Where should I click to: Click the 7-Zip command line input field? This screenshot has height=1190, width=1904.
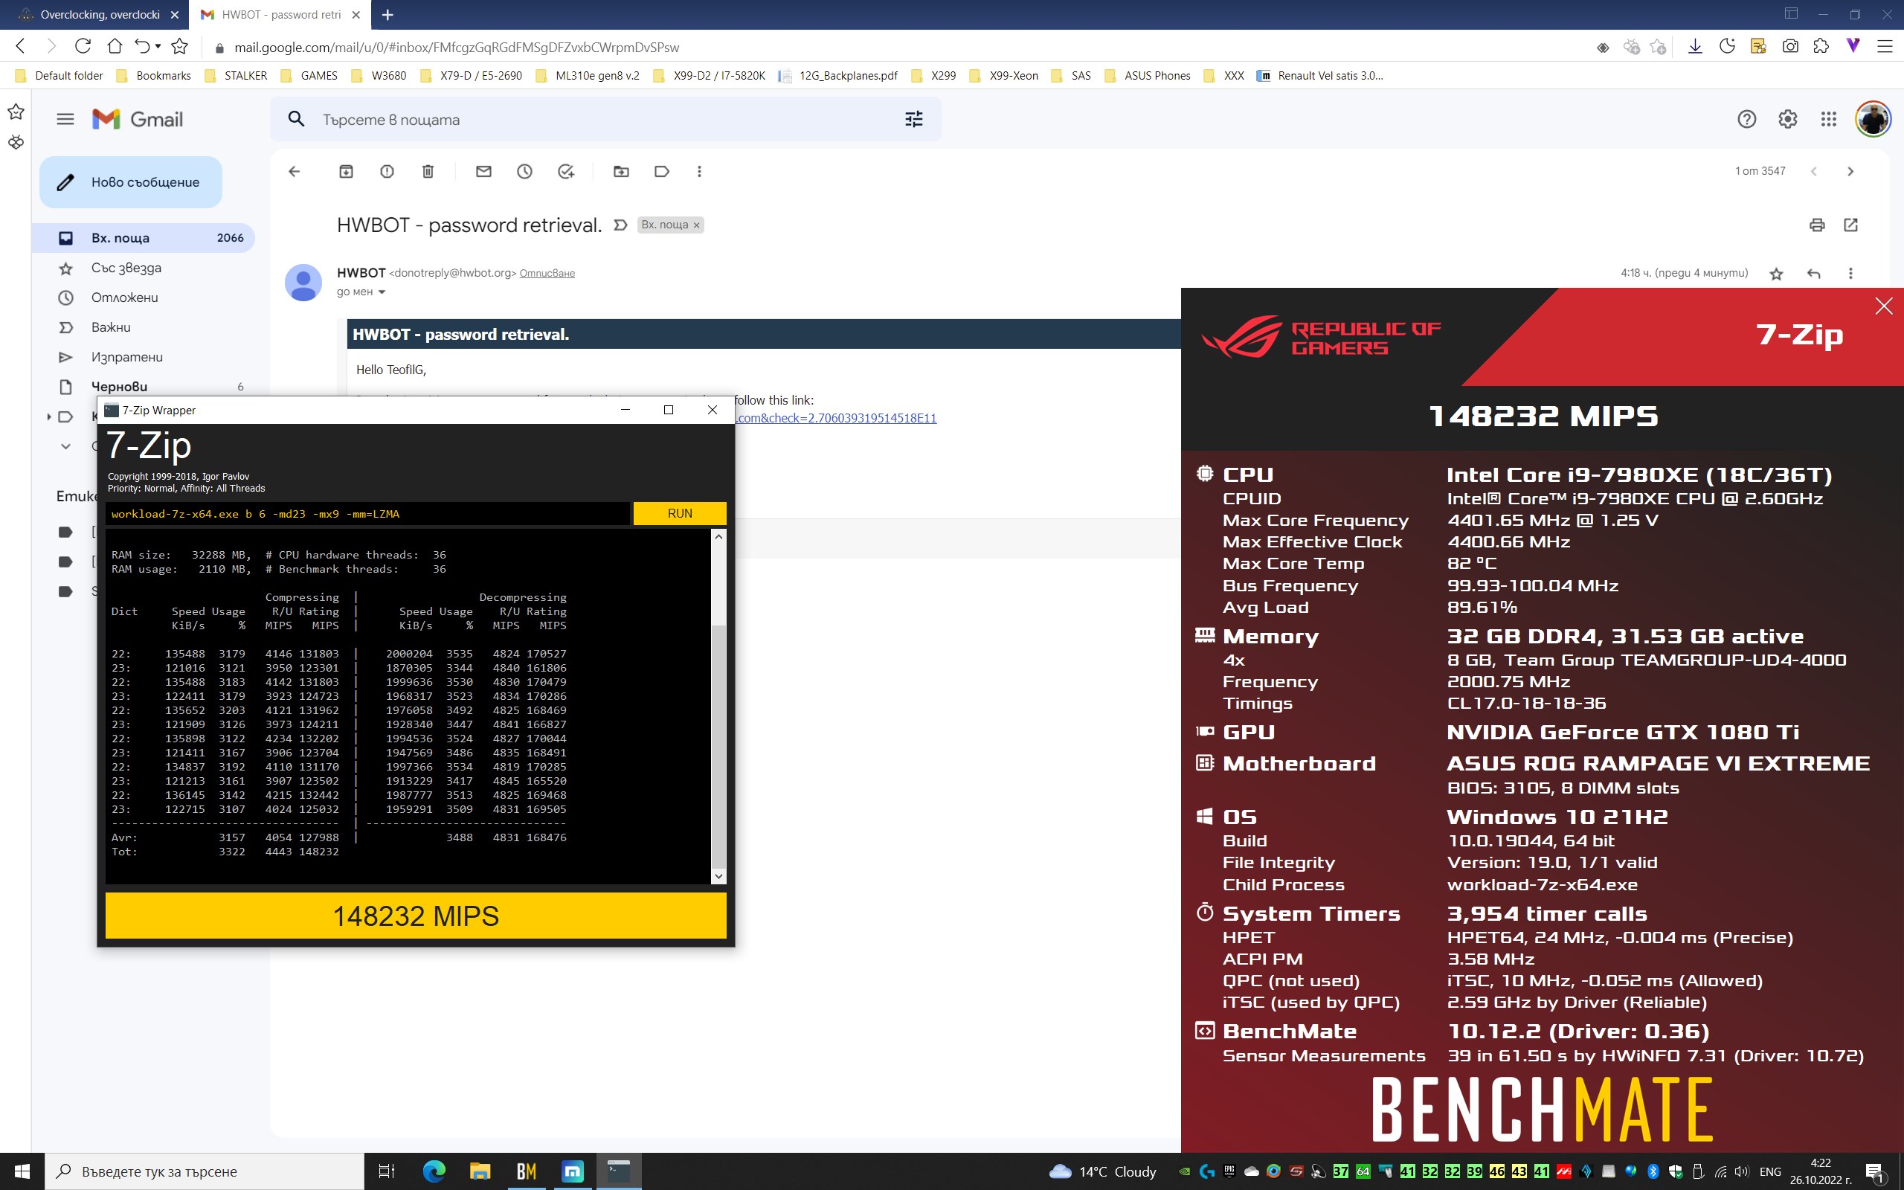click(368, 514)
